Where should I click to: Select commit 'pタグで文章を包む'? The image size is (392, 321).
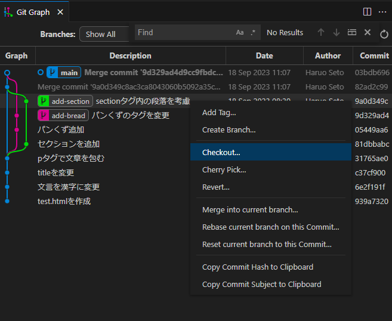click(71, 158)
